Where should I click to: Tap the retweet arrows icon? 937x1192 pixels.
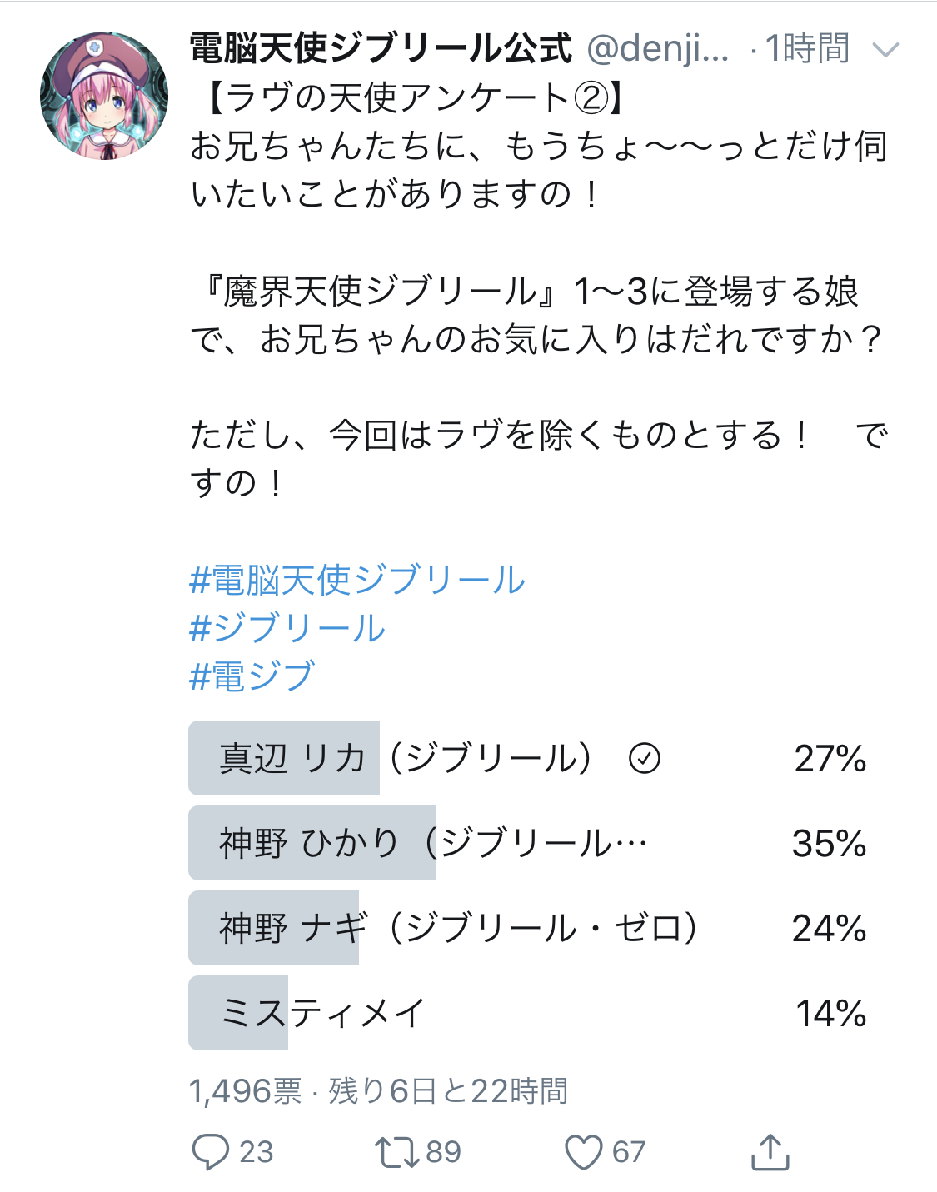pos(396,1151)
